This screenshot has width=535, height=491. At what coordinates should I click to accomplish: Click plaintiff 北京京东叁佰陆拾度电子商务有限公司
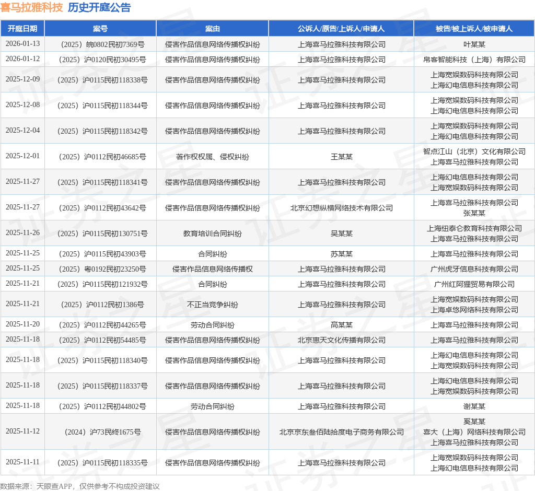341,432
